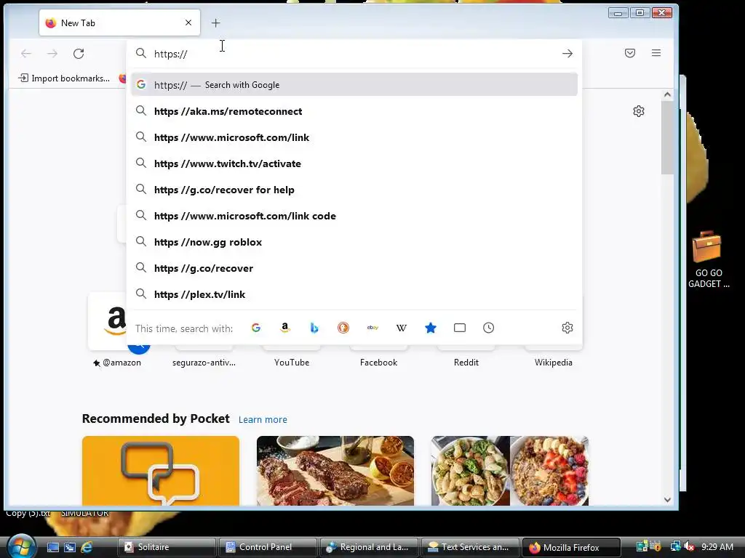The height and width of the screenshot is (558, 745).
Task: Search history with the clock icon
Action: click(x=488, y=328)
